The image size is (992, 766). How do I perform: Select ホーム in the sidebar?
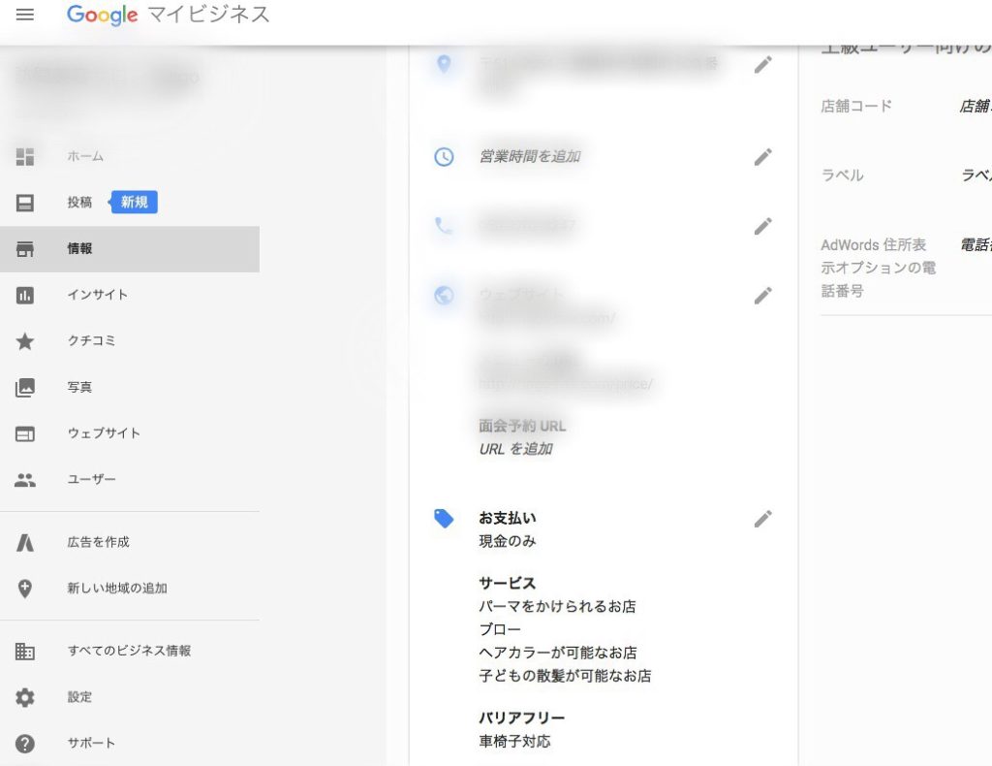85,156
